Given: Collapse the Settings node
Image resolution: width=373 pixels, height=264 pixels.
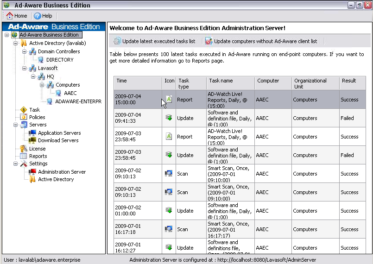Looking at the screenshot, I should click(x=15, y=163).
